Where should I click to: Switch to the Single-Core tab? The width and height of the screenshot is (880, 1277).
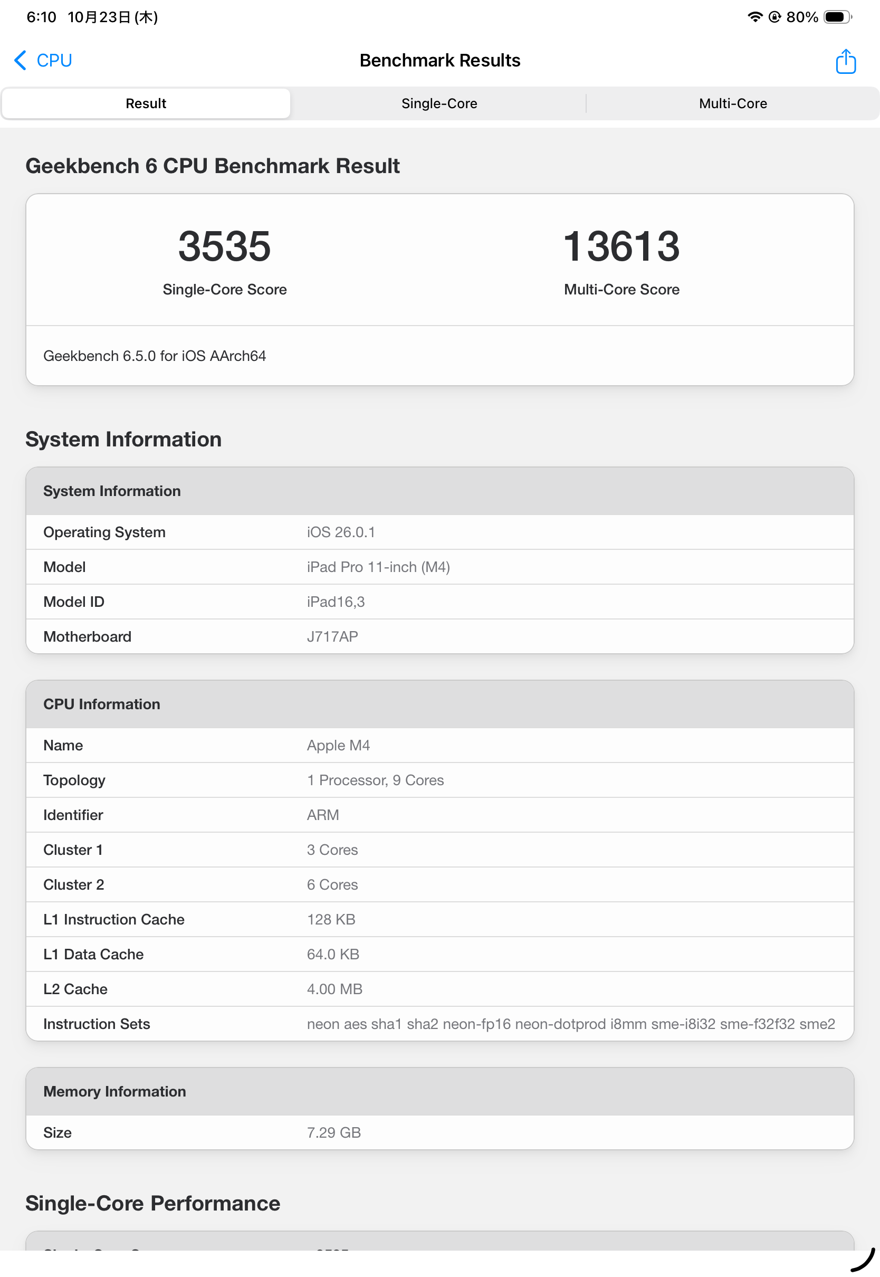click(x=439, y=103)
